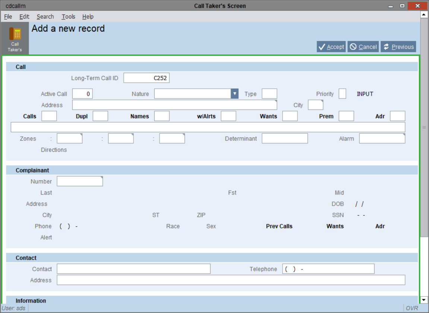Click the Prem count field
429x313 pixels.
[x=346, y=116]
